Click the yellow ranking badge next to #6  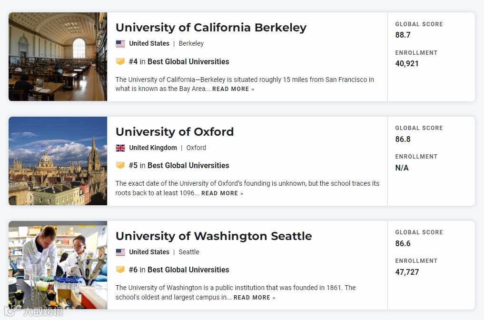120,270
